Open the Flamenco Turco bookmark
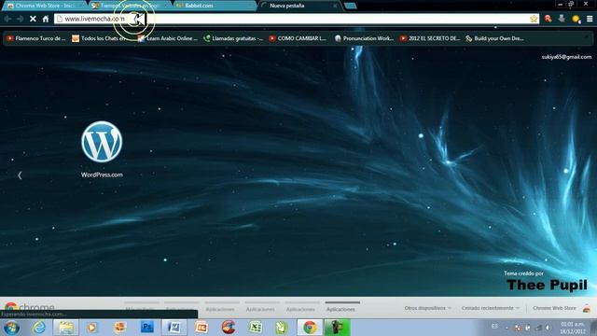This screenshot has height=336, width=597. coord(36,38)
